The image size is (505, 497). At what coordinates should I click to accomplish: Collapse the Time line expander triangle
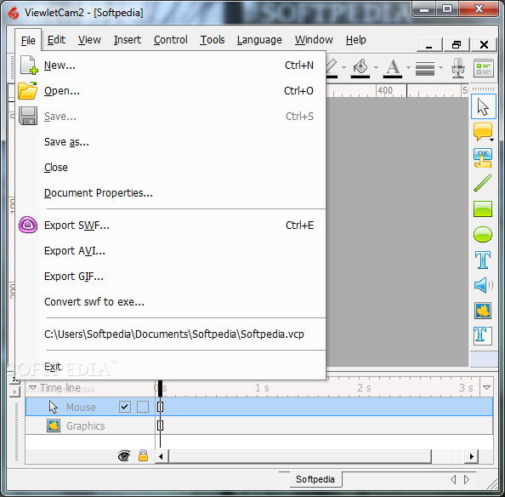[32, 388]
